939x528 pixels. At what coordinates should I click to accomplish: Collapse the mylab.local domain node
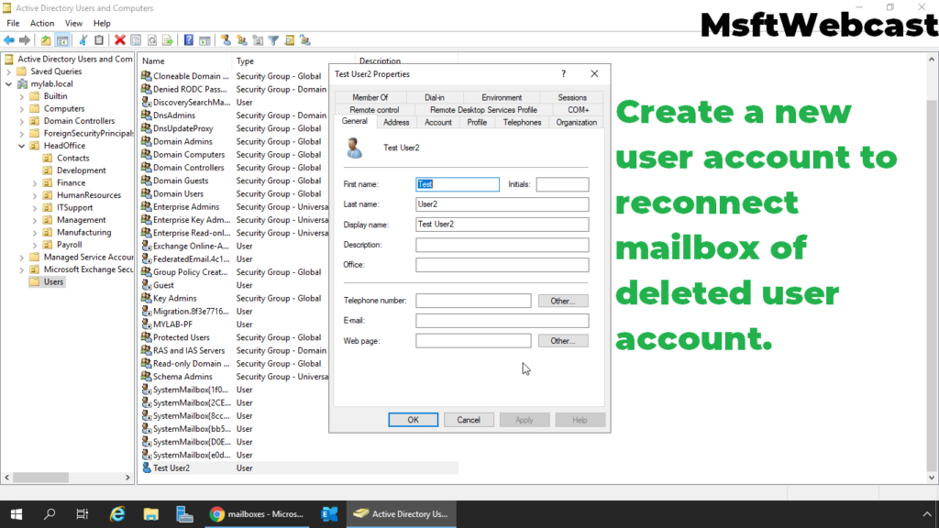tap(9, 83)
